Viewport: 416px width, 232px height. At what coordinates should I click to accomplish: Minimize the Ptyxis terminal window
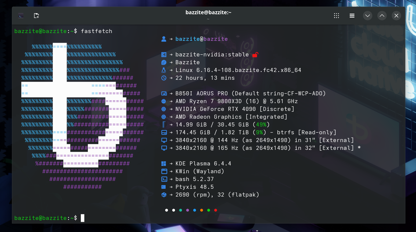point(368,16)
